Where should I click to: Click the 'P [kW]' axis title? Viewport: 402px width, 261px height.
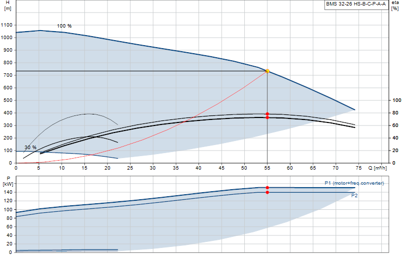[x=8, y=181]
